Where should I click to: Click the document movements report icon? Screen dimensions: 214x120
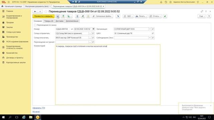click(x=77, y=16)
